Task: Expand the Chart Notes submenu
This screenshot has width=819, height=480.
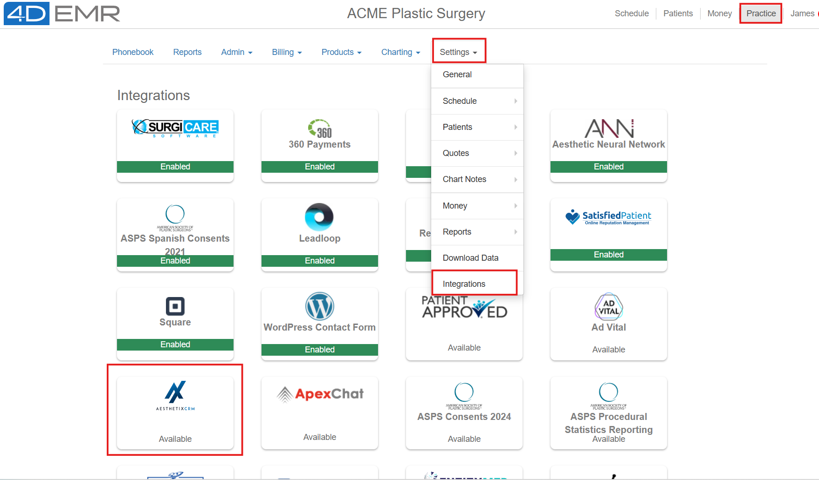Action: (x=477, y=179)
